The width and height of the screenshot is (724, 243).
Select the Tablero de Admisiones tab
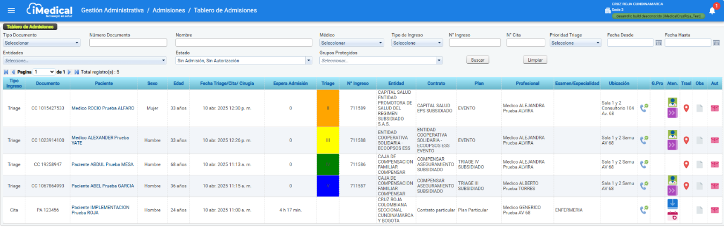tap(31, 26)
